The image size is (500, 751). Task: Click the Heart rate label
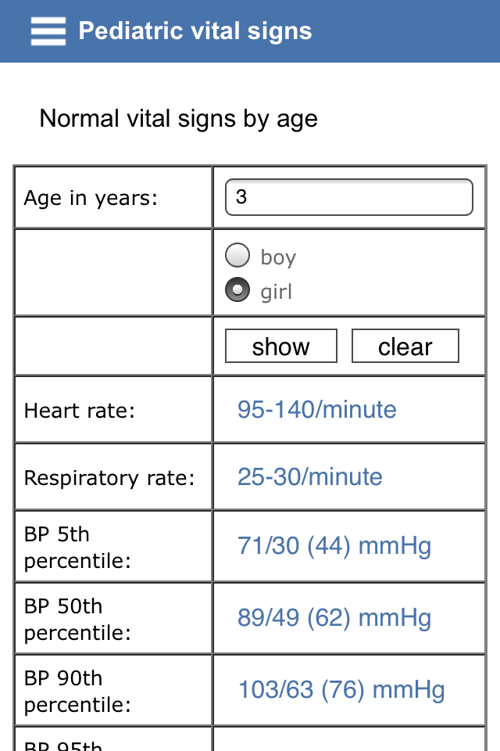click(x=80, y=411)
